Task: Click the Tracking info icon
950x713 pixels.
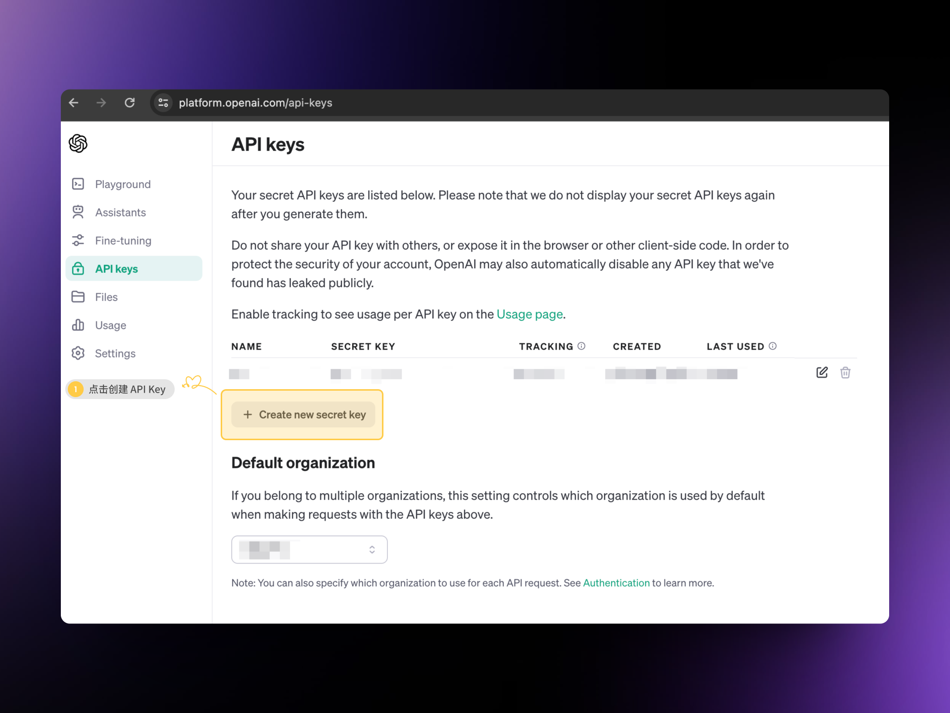Action: (581, 346)
